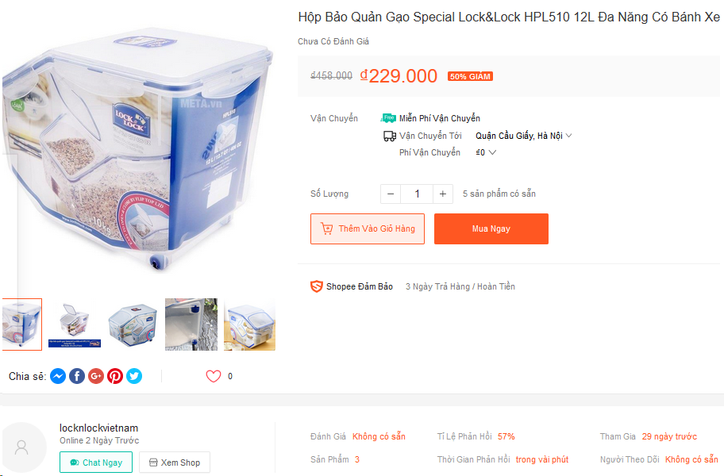Increase quantity with plus button

pyautogui.click(x=443, y=194)
